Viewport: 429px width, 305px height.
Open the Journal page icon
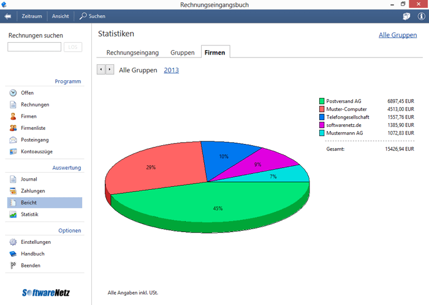[13, 179]
